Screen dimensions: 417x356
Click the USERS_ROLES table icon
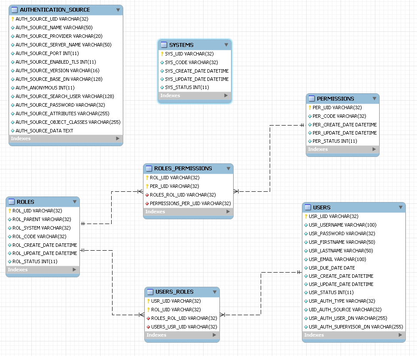[150, 292]
